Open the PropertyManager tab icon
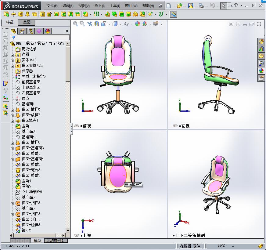 coord(22,31)
